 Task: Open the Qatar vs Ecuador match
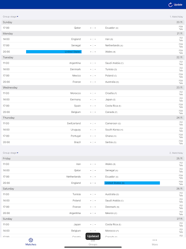pos(93,28)
